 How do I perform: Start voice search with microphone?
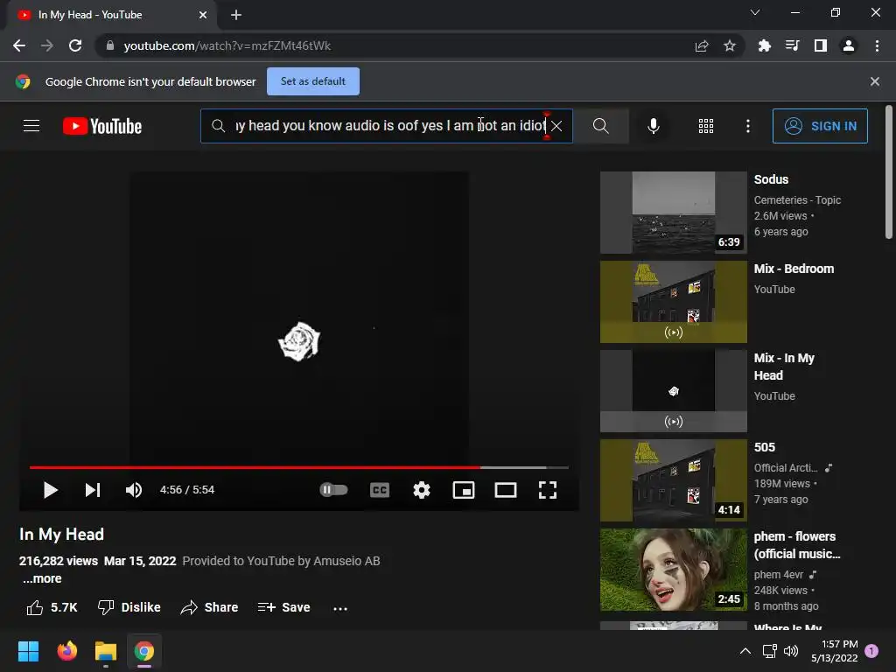653,126
